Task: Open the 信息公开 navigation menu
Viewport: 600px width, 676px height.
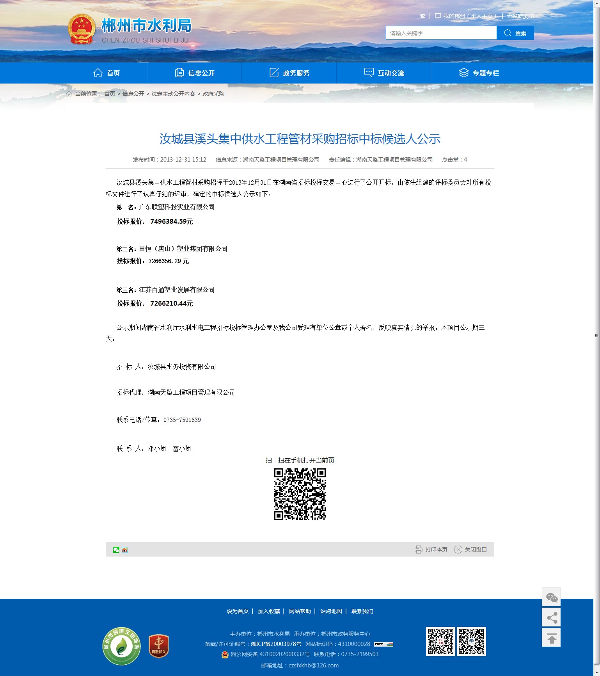Action: coord(195,73)
